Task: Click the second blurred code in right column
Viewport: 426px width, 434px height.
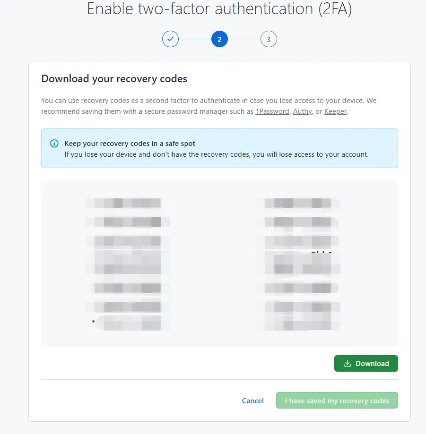Action: pyautogui.click(x=301, y=221)
